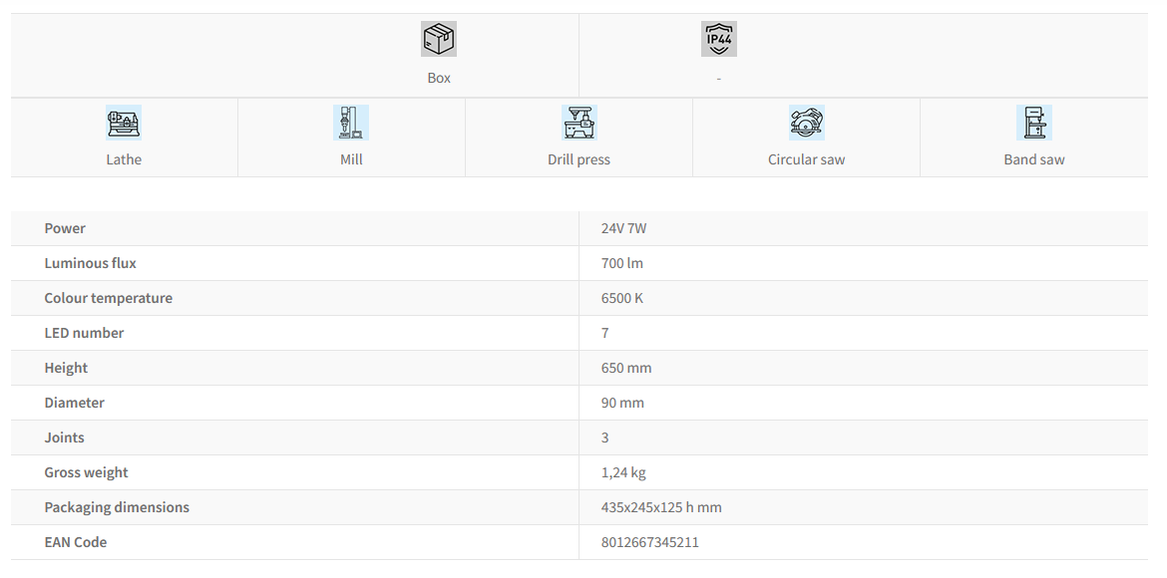Select the Mill machine icon
The image size is (1167, 578).
tap(351, 123)
